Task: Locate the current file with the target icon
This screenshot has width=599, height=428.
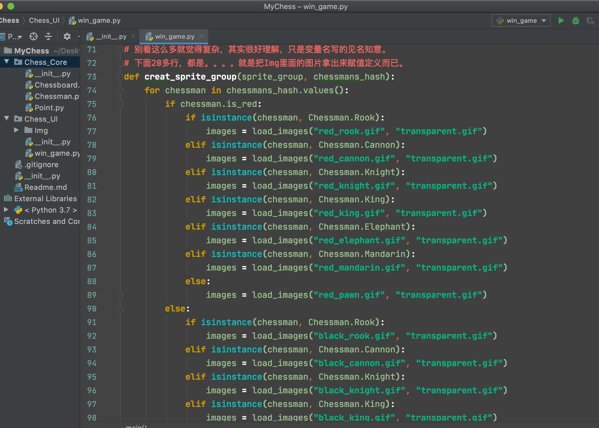Action: tap(33, 36)
